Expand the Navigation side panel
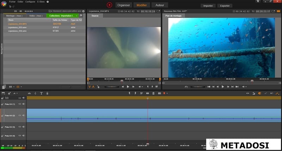Image resolution: width=282 pixels, height=151 pixels. (2, 48)
